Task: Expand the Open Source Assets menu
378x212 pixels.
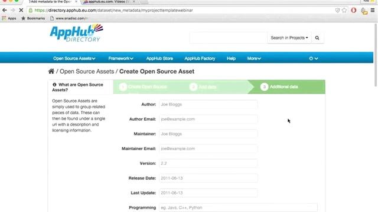Action: click(74, 58)
